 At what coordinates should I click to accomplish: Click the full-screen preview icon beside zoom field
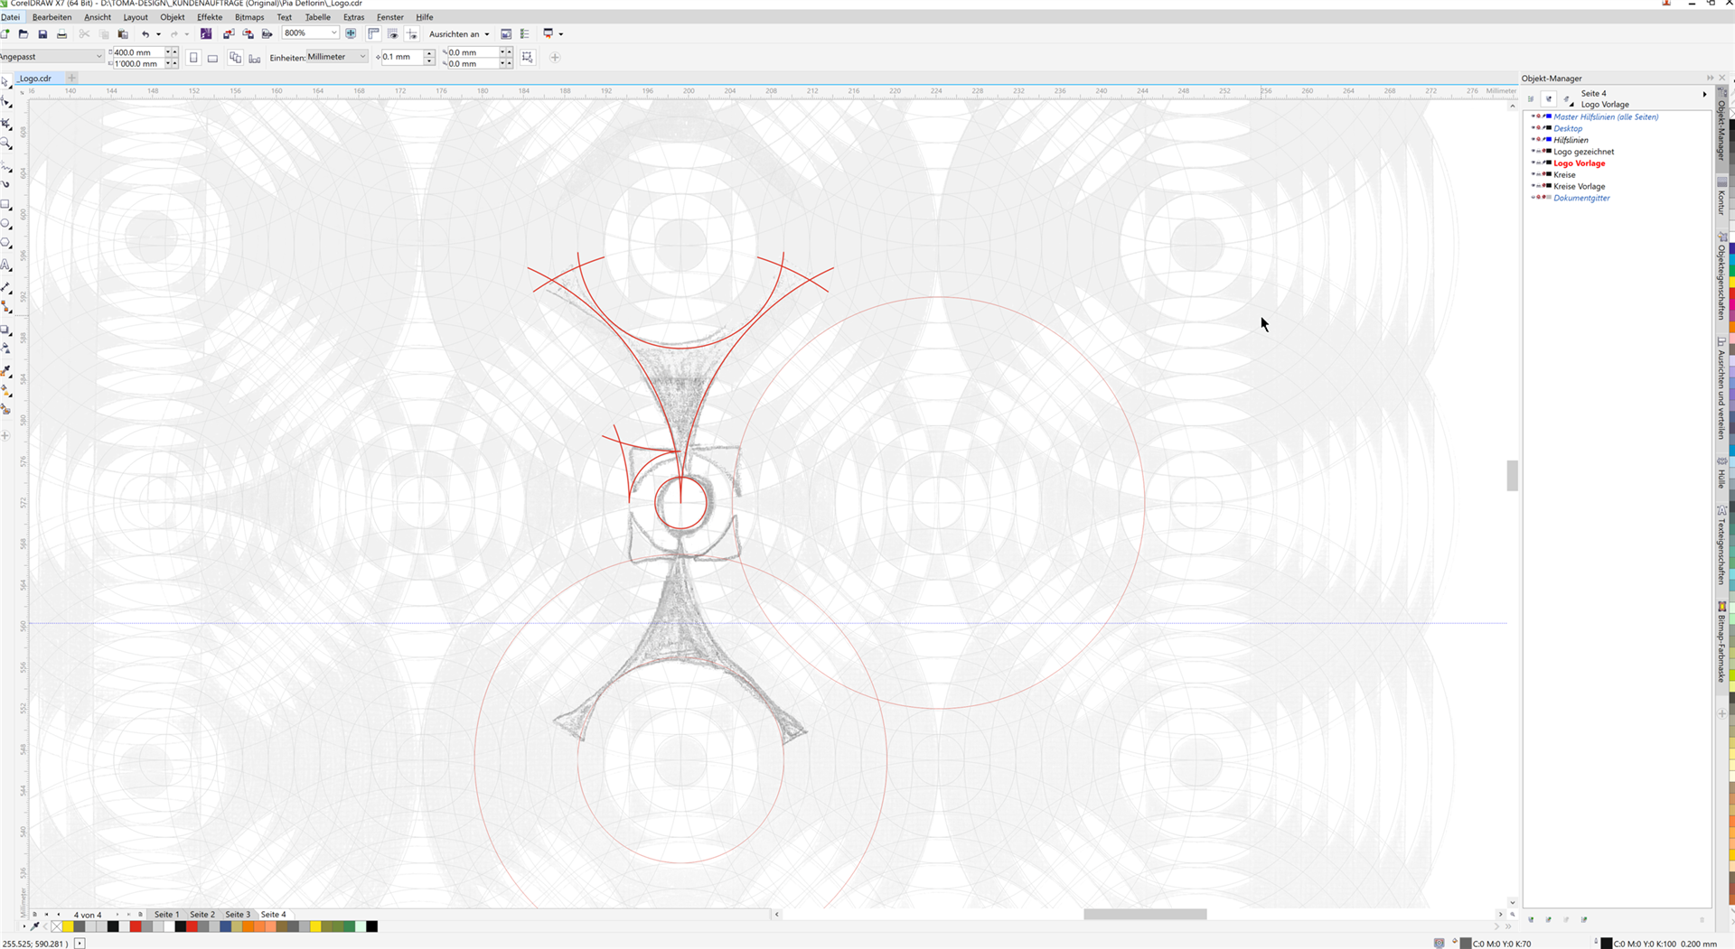(x=351, y=33)
